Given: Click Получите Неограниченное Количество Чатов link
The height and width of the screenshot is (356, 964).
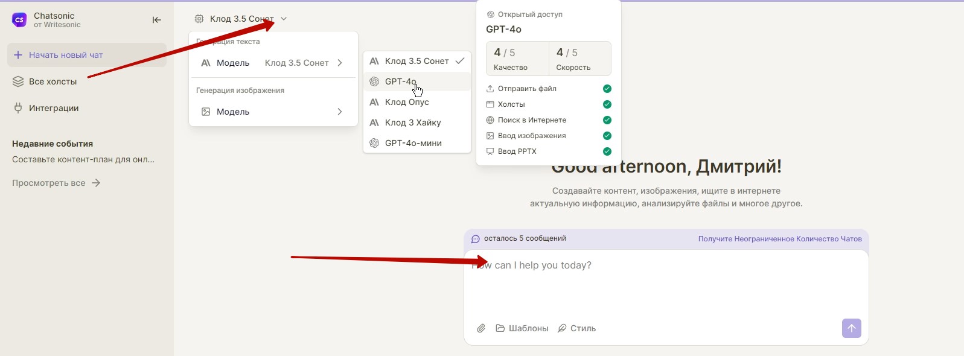Looking at the screenshot, I should pos(779,239).
